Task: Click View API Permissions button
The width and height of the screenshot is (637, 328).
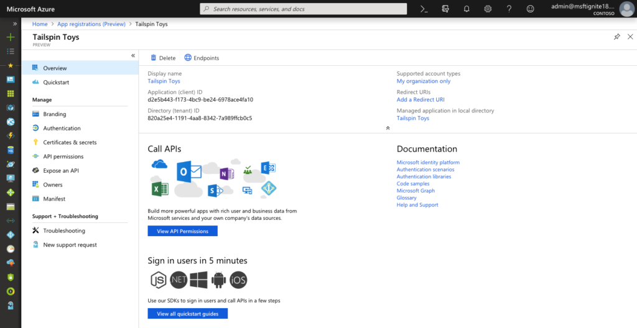Action: pyautogui.click(x=182, y=231)
